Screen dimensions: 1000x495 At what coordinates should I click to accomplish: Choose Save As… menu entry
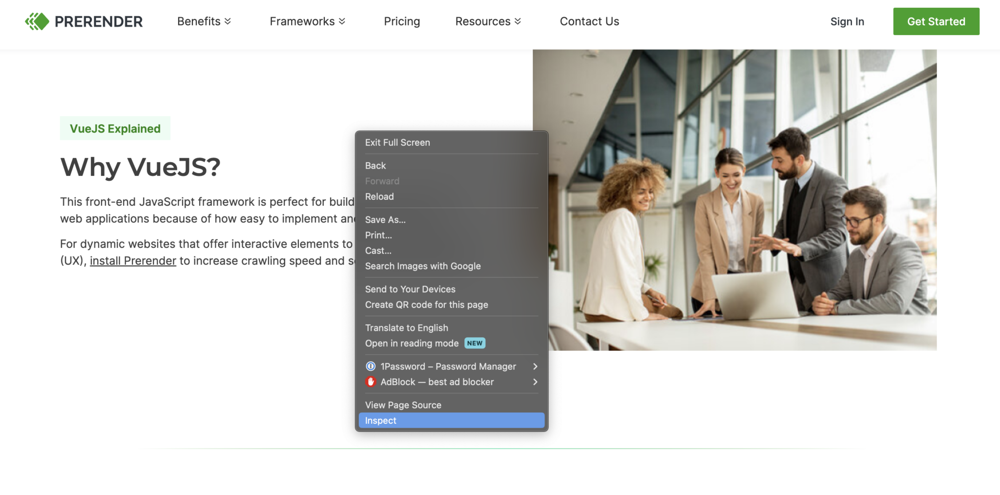coord(385,220)
